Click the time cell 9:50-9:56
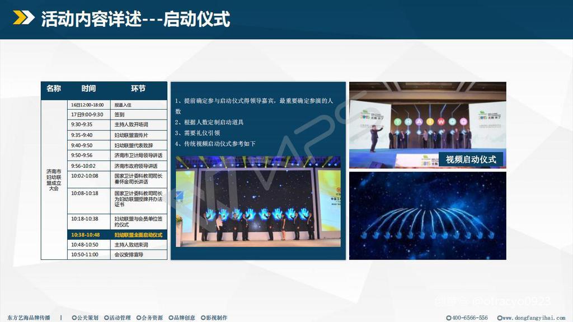This screenshot has height=322, width=573. click(89, 155)
